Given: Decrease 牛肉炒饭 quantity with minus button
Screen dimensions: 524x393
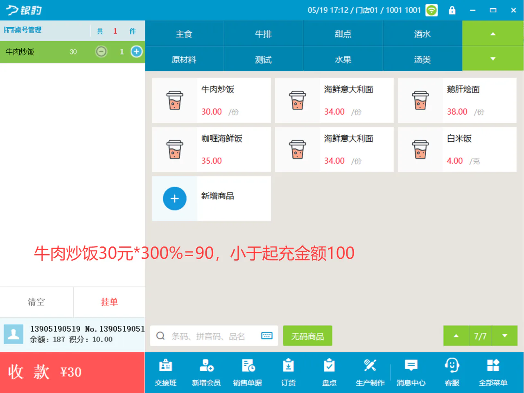Looking at the screenshot, I should [101, 52].
